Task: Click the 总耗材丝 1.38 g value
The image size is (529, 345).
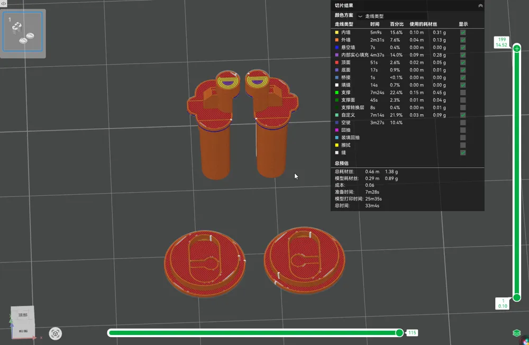Action: [391, 171]
